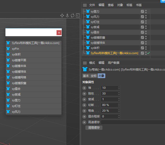Click stepper arrows on 堆 field

tap(119, 88)
